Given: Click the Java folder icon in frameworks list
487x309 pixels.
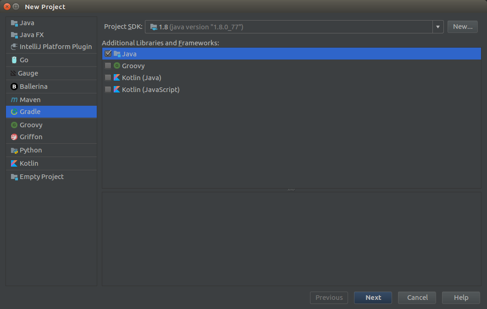Looking at the screenshot, I should (117, 54).
